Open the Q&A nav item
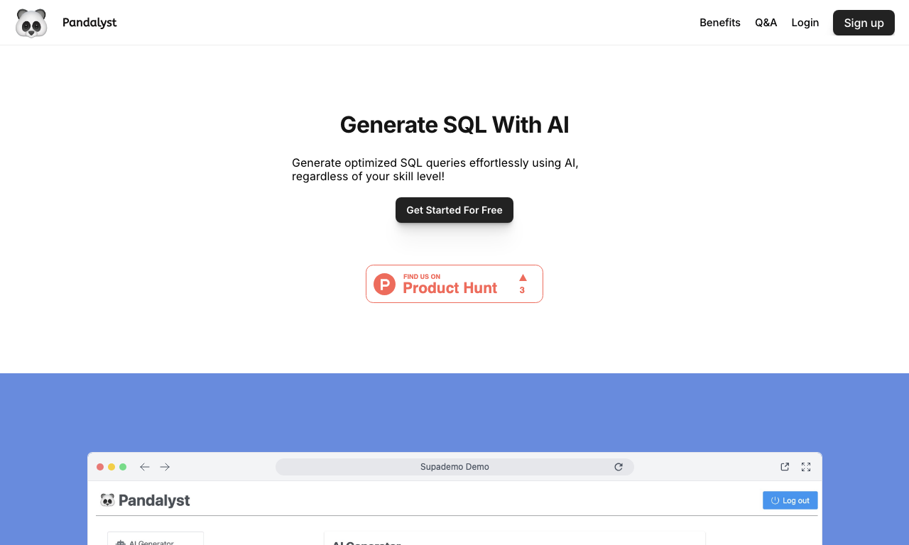 click(x=766, y=23)
